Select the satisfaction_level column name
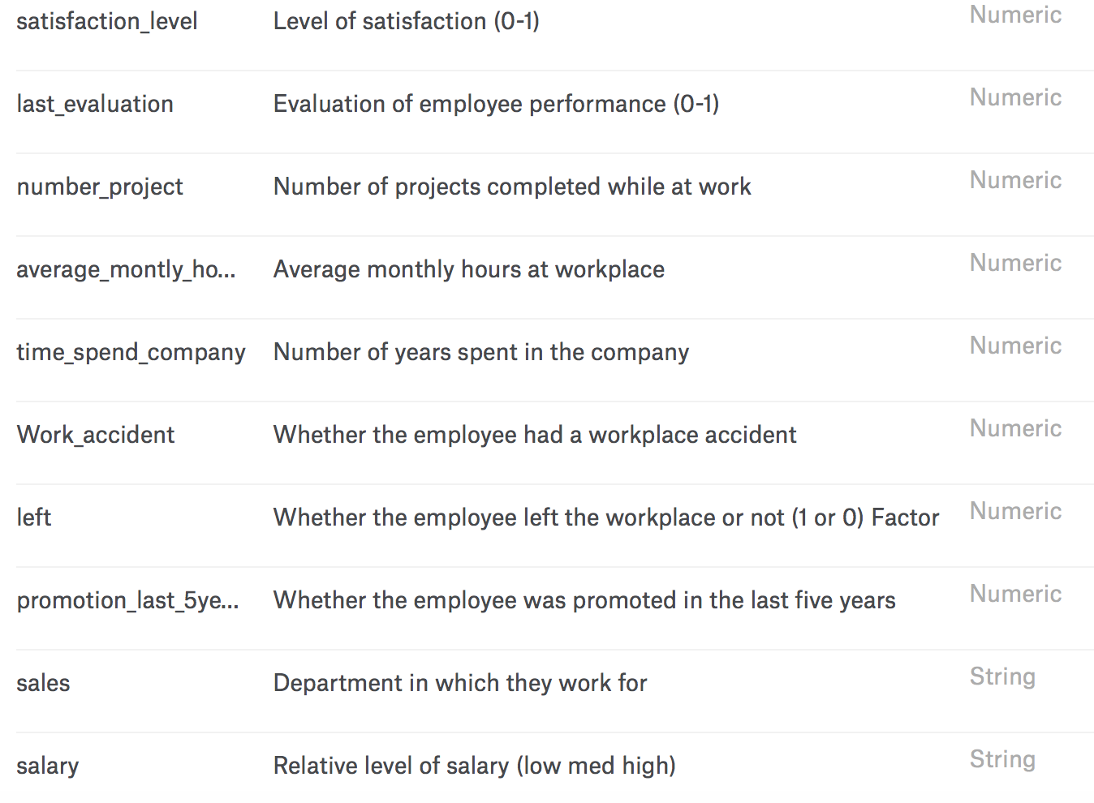The height and width of the screenshot is (803, 1094). click(106, 21)
